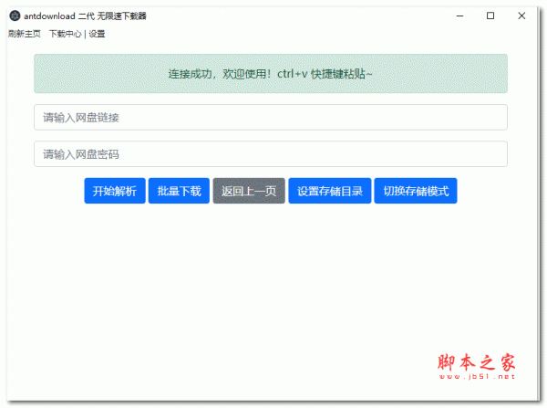Click the 切换存储模式 button

(x=416, y=191)
